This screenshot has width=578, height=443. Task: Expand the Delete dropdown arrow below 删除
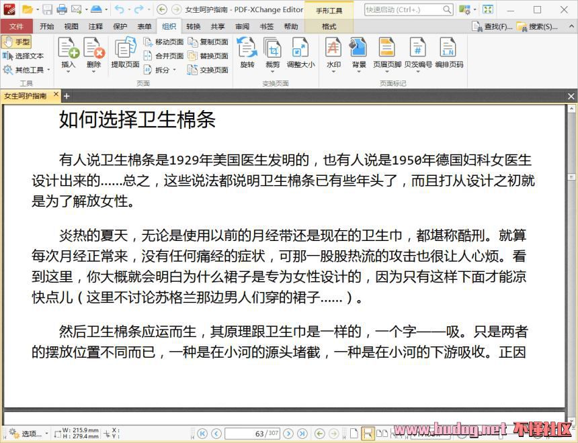coord(94,71)
